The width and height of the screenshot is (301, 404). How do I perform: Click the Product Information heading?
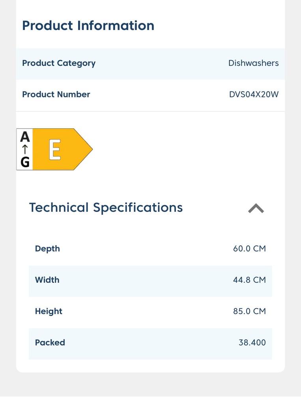point(88,26)
